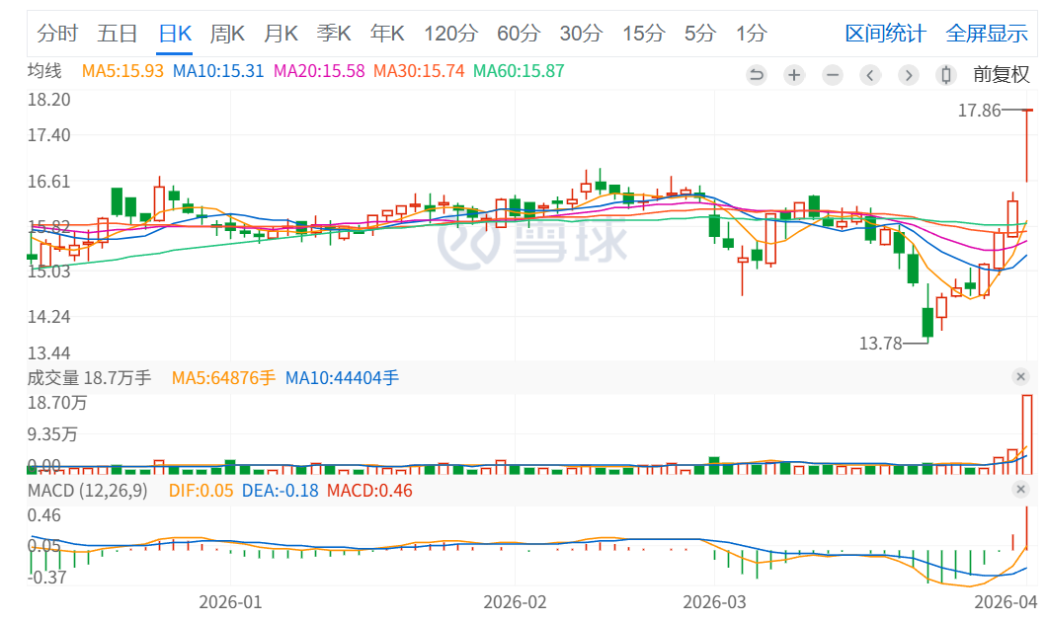
Task: Click the reset/undo chart view icon
Action: click(x=757, y=75)
